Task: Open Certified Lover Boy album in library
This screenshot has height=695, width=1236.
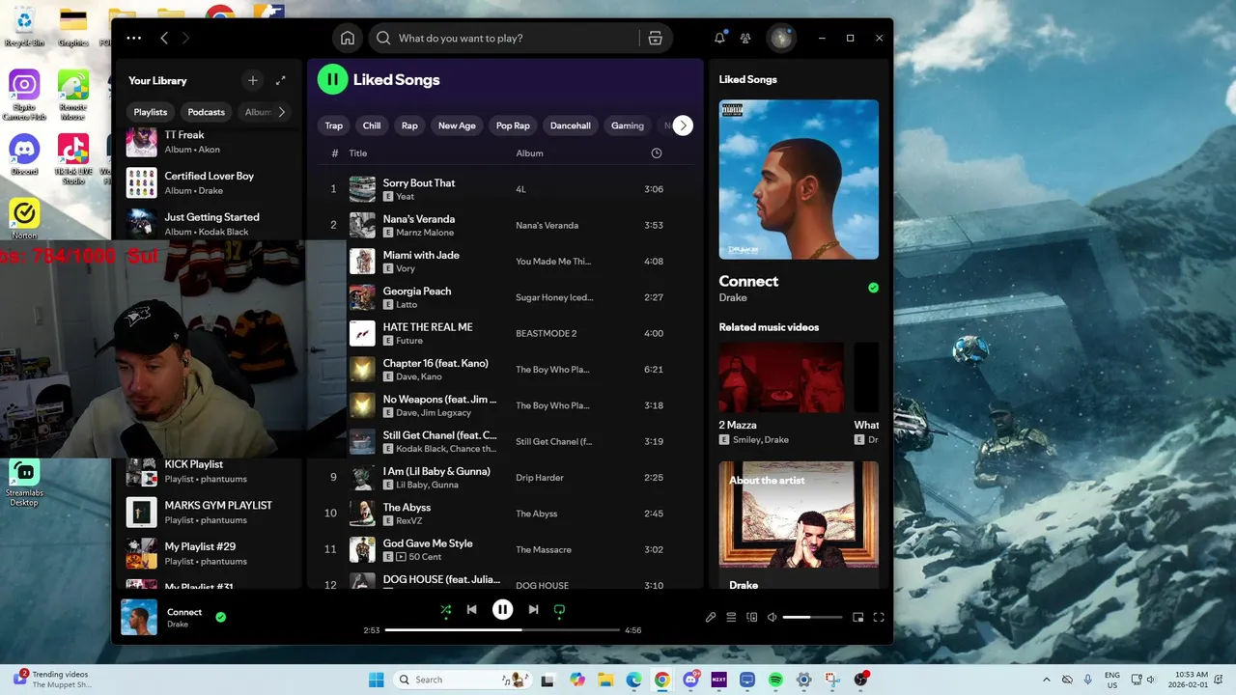Action: (210, 182)
